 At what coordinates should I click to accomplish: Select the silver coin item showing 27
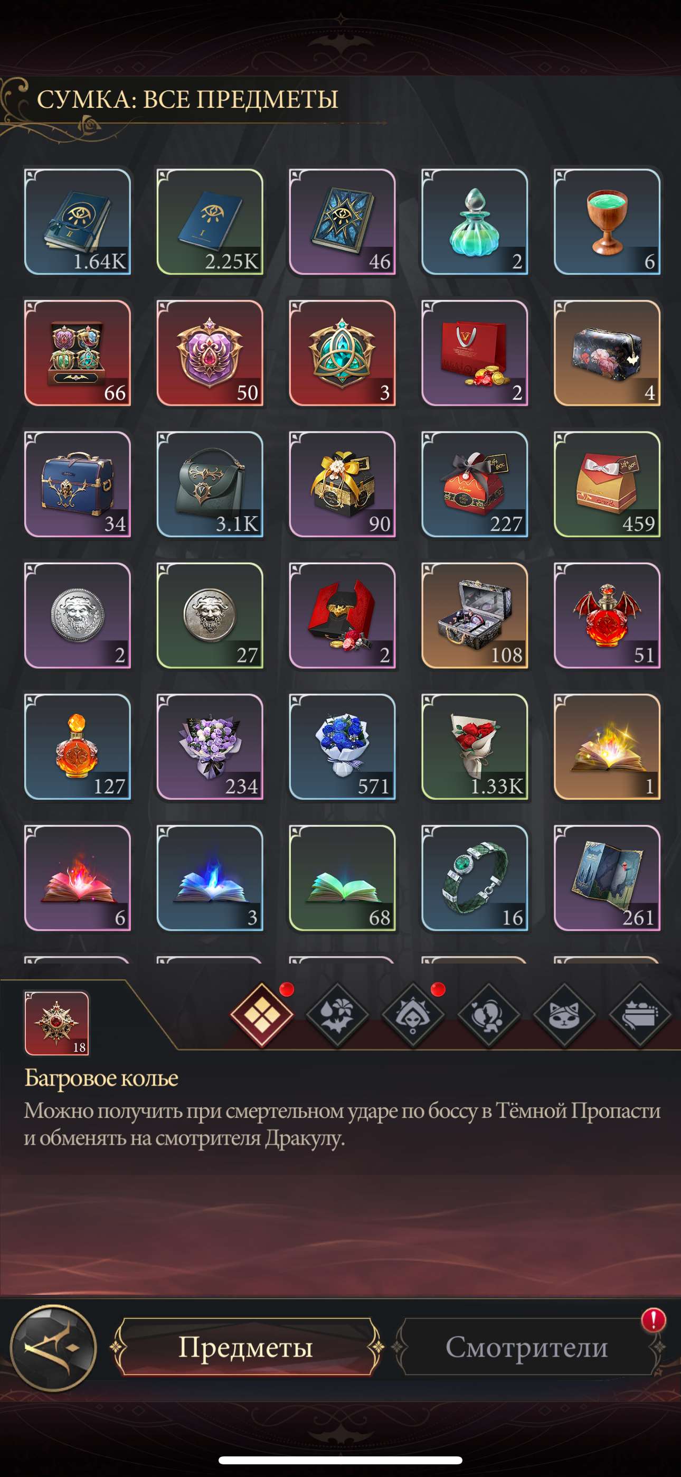210,615
